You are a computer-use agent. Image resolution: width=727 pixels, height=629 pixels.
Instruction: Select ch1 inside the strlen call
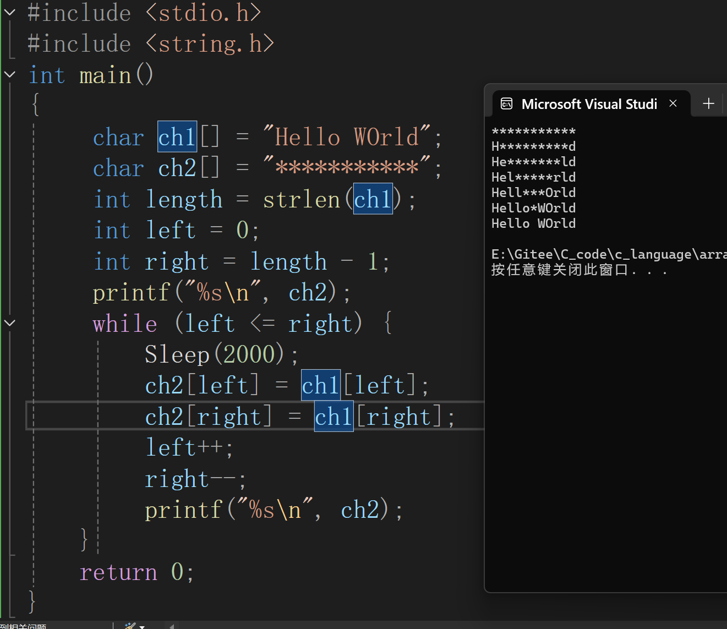tap(373, 199)
